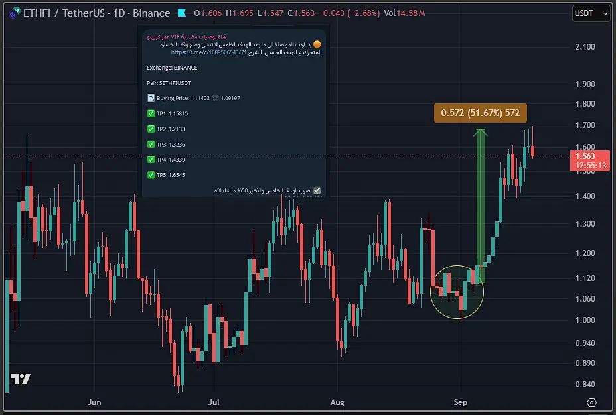Click the 1.000 price axis label
The image size is (616, 415).
pos(585,320)
